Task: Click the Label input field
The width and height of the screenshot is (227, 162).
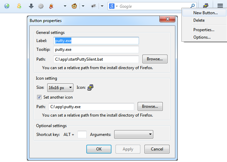Action: 96,41
